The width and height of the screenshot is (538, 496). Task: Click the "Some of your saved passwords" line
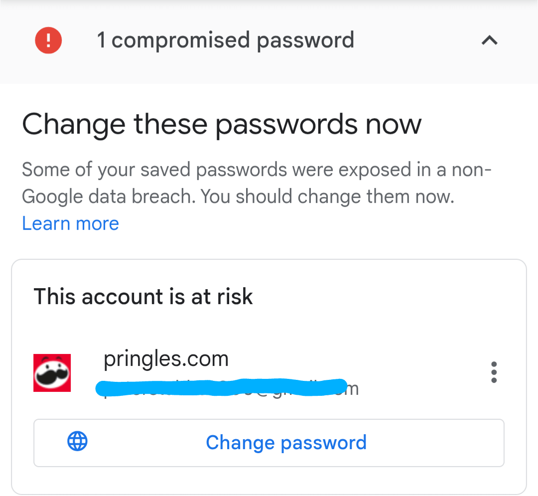pos(257,170)
